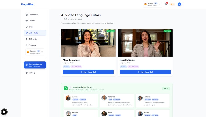Click University tag on Isabella
206x117 pixels.
[x=155, y=100]
